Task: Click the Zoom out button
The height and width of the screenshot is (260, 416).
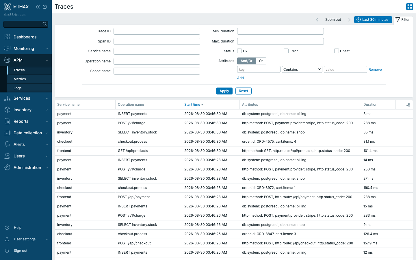Action: pyautogui.click(x=333, y=20)
